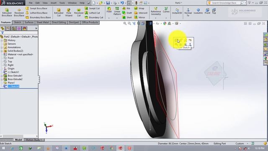Image resolution: width=268 pixels, height=151 pixels.
Task: Open the Edit menu
Action: [37, 3]
